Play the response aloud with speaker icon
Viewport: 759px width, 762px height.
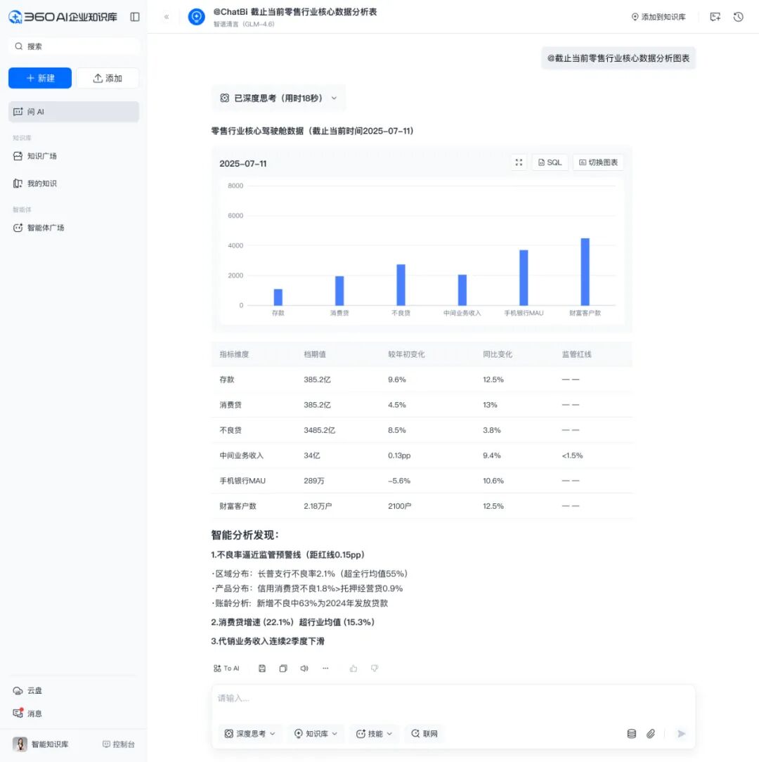coord(304,669)
